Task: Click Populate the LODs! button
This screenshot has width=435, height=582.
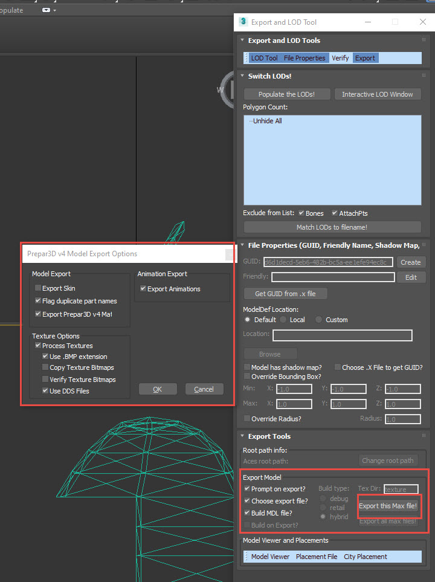Action: click(x=286, y=94)
